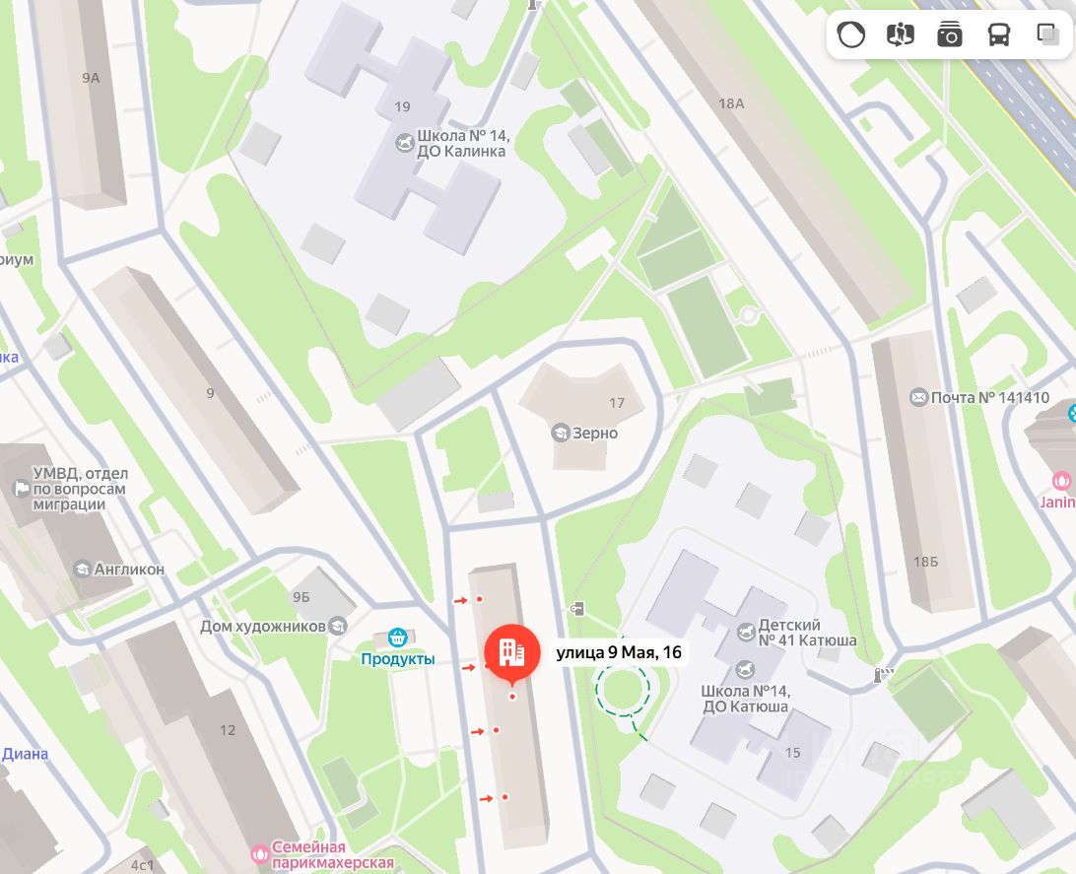Open Продукты shop basket icon

coord(397,638)
